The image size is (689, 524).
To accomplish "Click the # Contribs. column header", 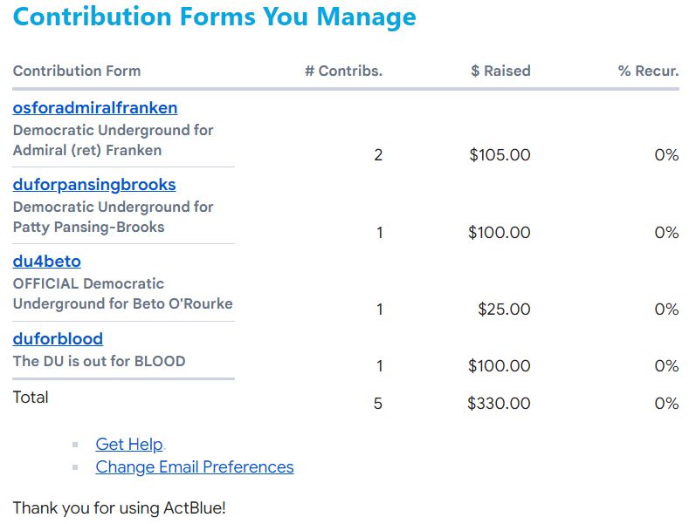I will click(343, 71).
